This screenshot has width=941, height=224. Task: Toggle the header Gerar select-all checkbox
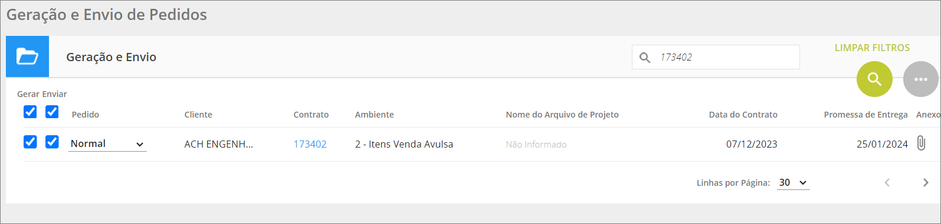(30, 112)
